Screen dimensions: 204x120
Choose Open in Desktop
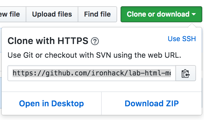coord(51,103)
